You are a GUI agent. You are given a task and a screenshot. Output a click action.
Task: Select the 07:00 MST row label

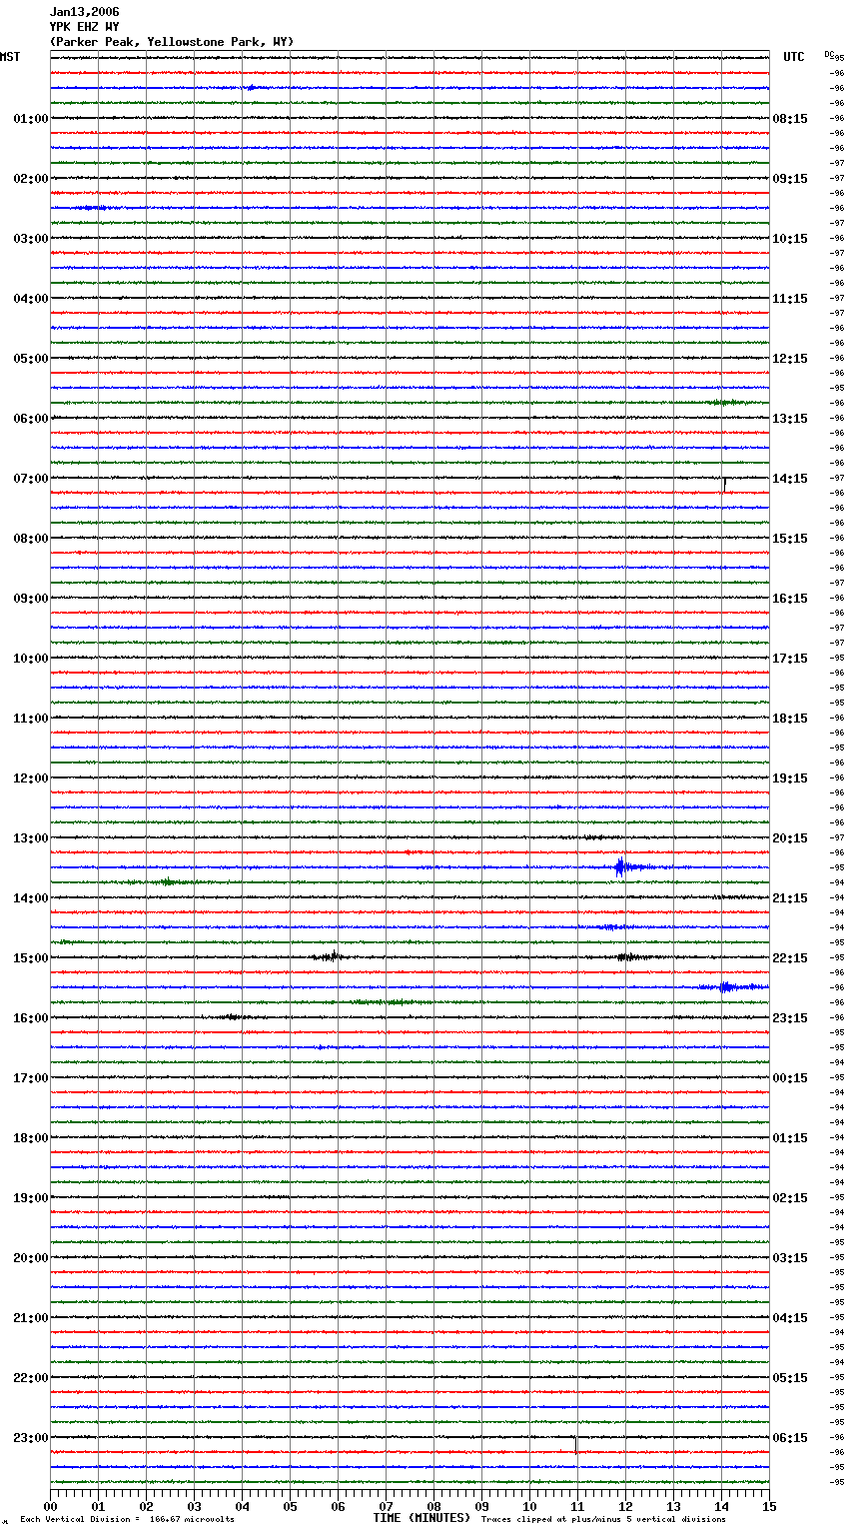31,479
